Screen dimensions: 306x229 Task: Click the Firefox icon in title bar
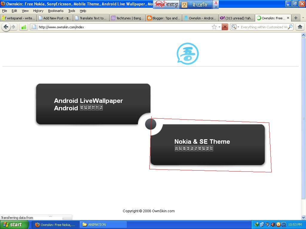pyautogui.click(x=3, y=4)
